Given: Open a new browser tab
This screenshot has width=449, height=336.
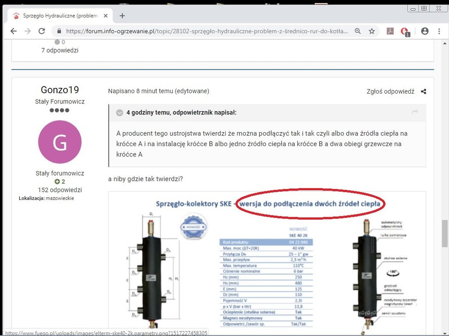Looking at the screenshot, I should click(x=122, y=16).
